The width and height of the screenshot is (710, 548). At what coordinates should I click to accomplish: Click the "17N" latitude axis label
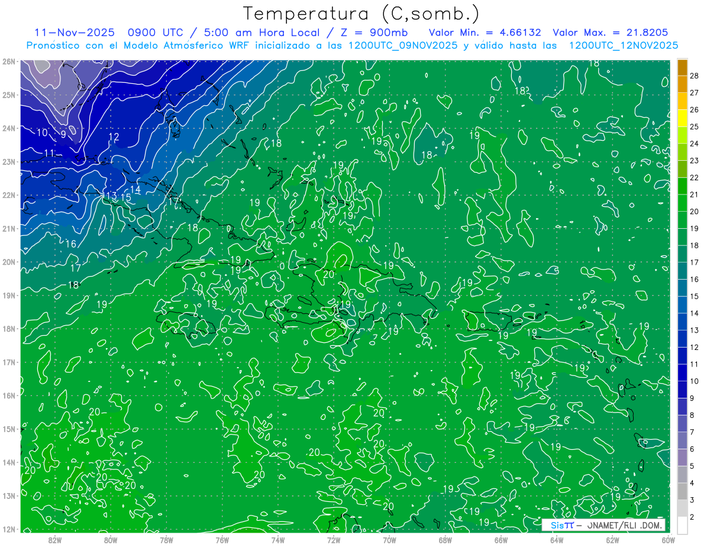[x=8, y=362]
